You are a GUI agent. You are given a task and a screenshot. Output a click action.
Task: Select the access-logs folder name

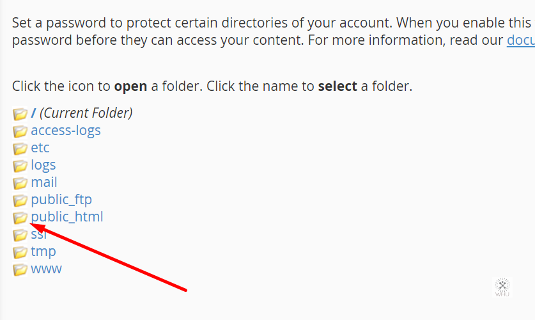[66, 131]
